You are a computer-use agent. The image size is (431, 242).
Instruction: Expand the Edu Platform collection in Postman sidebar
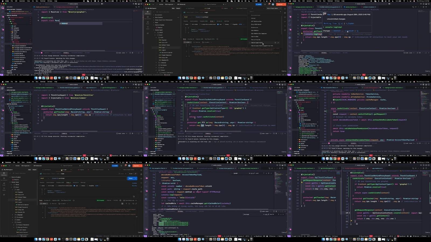pyautogui.click(x=154, y=17)
